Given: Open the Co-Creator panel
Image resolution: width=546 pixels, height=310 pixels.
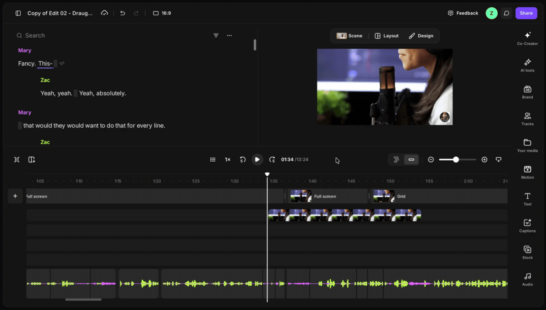Looking at the screenshot, I should tap(527, 38).
